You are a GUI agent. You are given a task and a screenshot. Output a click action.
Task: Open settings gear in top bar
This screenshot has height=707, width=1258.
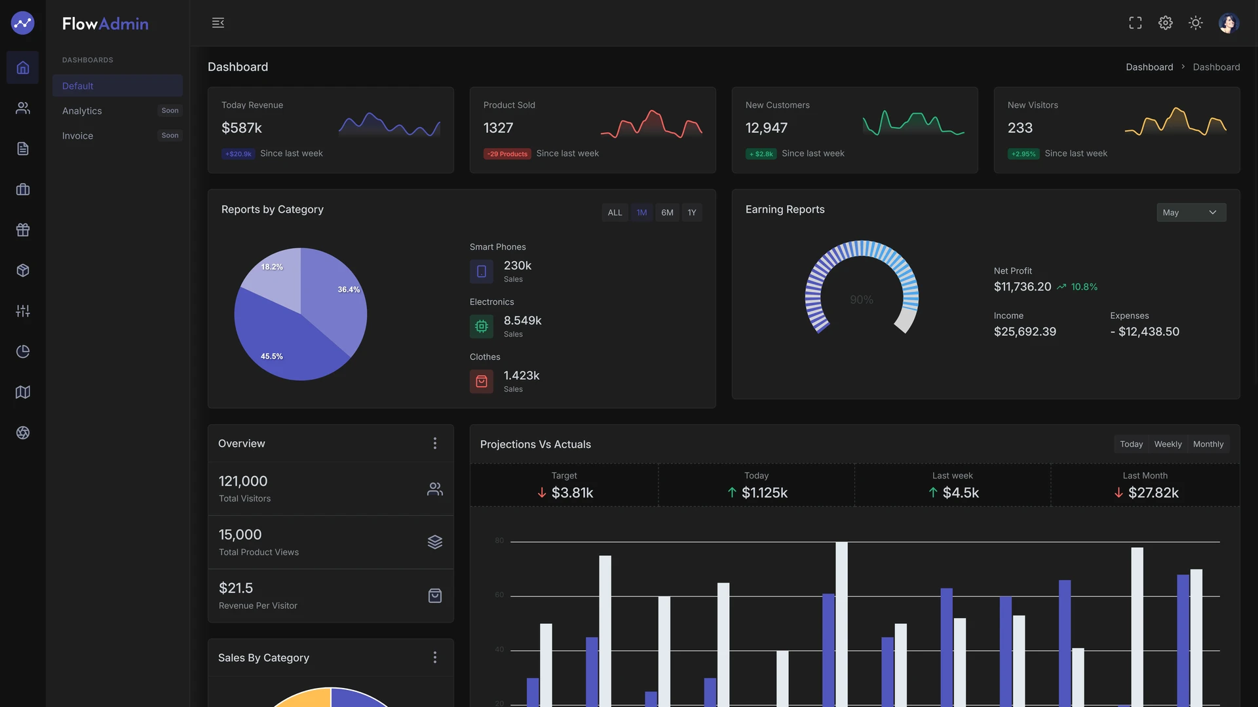1166,23
